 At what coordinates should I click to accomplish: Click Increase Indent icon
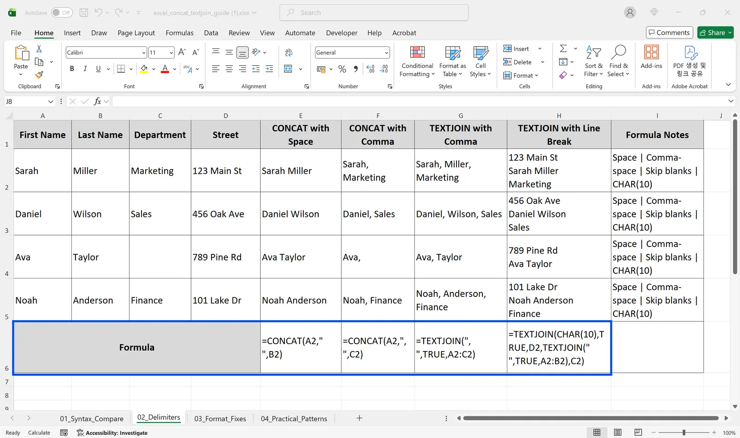point(269,69)
